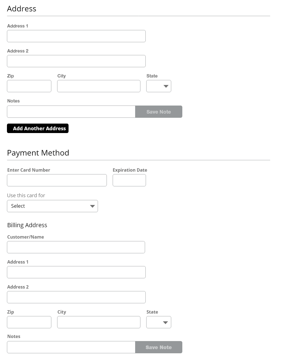Click the arrow icon in card usage Select
The height and width of the screenshot is (363, 285).
[92, 206]
